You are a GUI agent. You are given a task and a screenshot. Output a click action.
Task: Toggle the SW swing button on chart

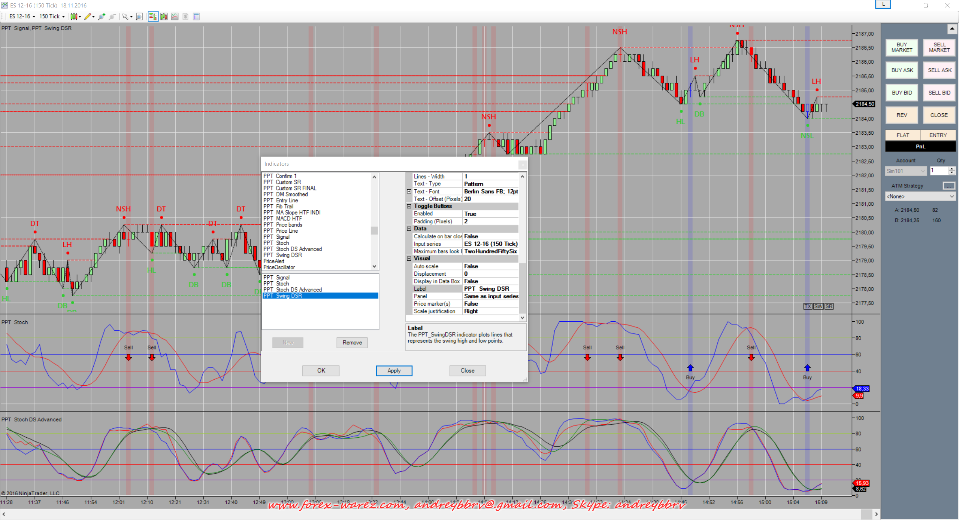click(x=818, y=306)
